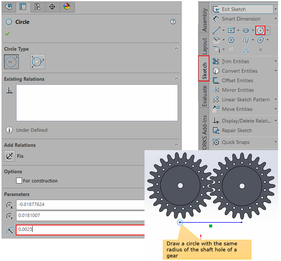281x261 pixels.
Task: Click the Linear Sketch Pattern tool
Action: 241,99
